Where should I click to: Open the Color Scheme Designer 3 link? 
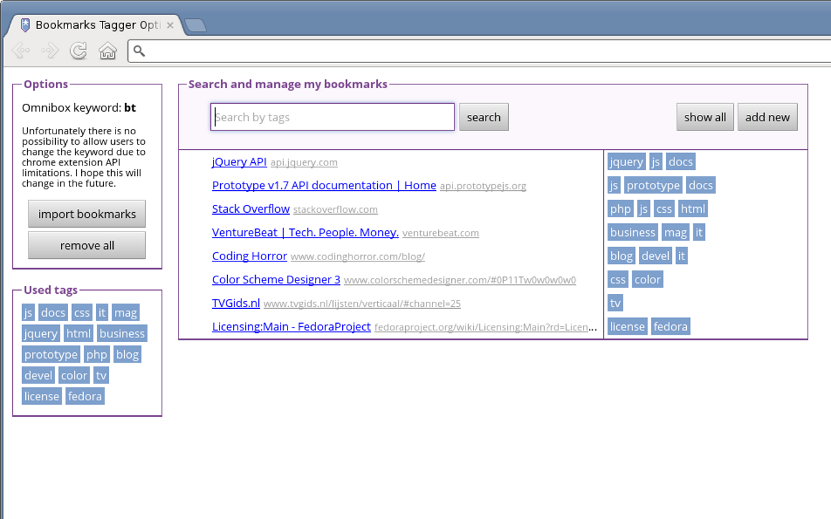click(276, 280)
